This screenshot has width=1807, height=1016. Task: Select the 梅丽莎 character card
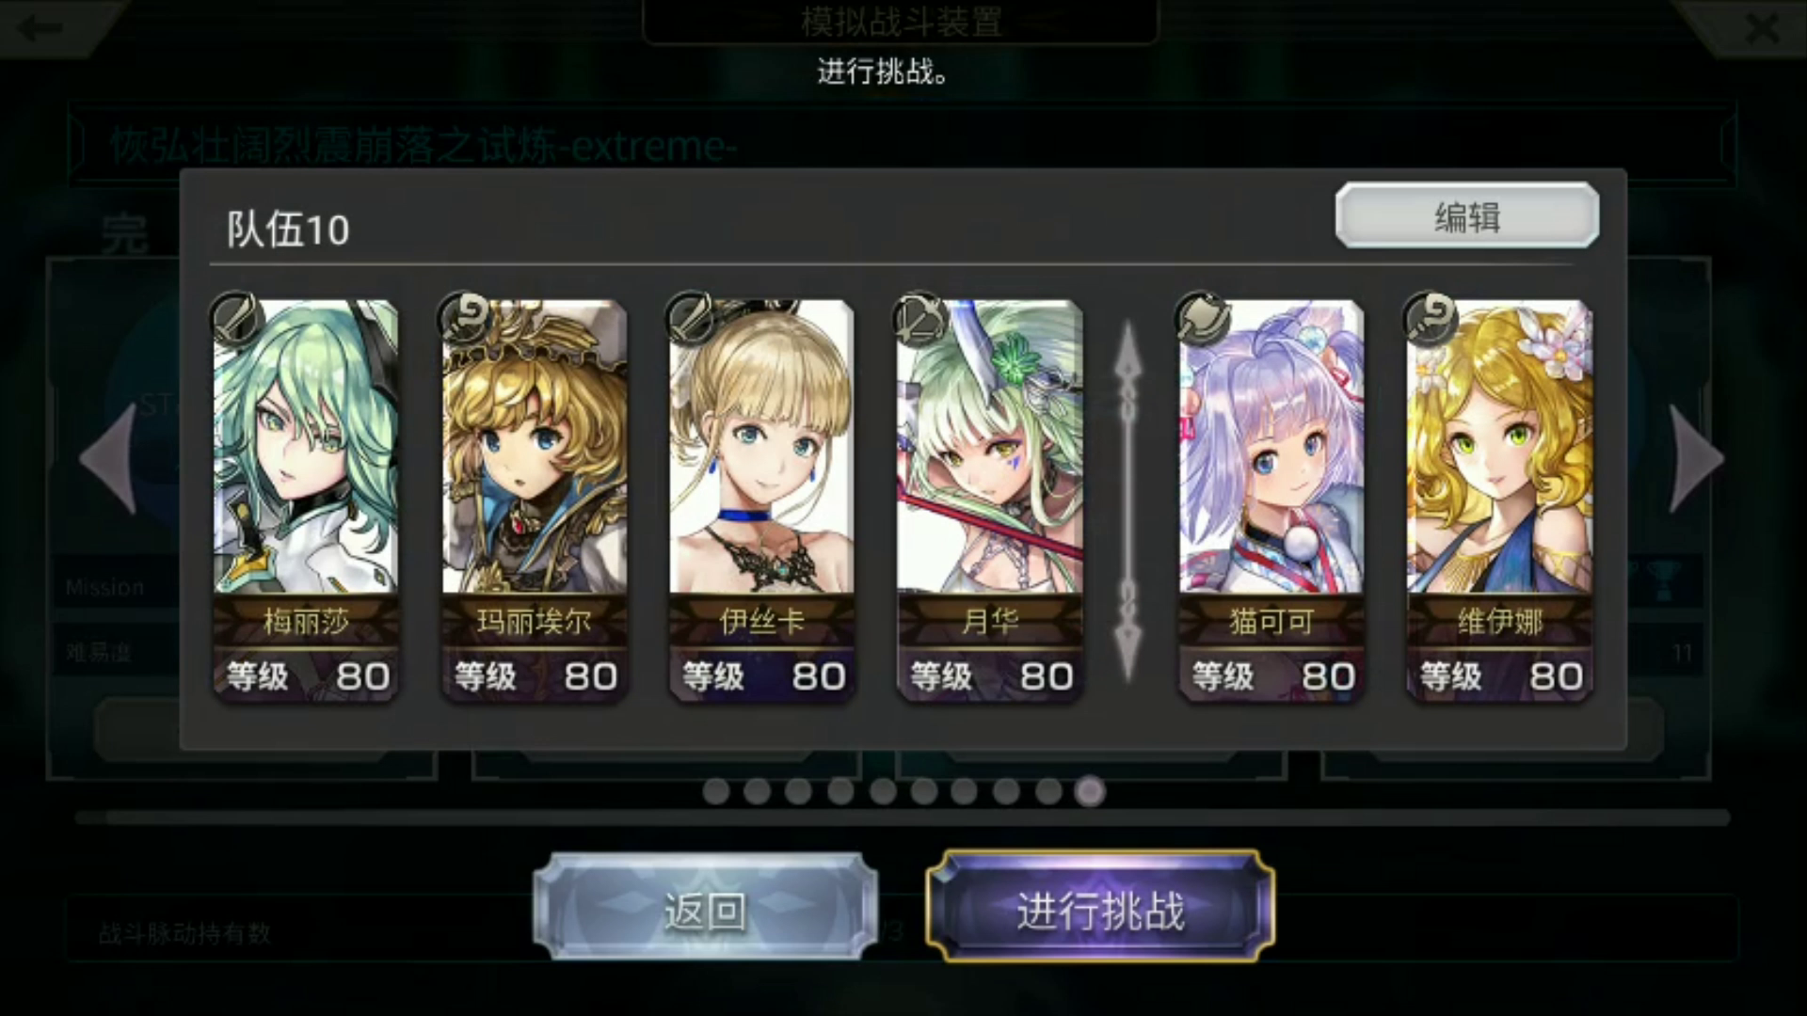click(x=306, y=500)
